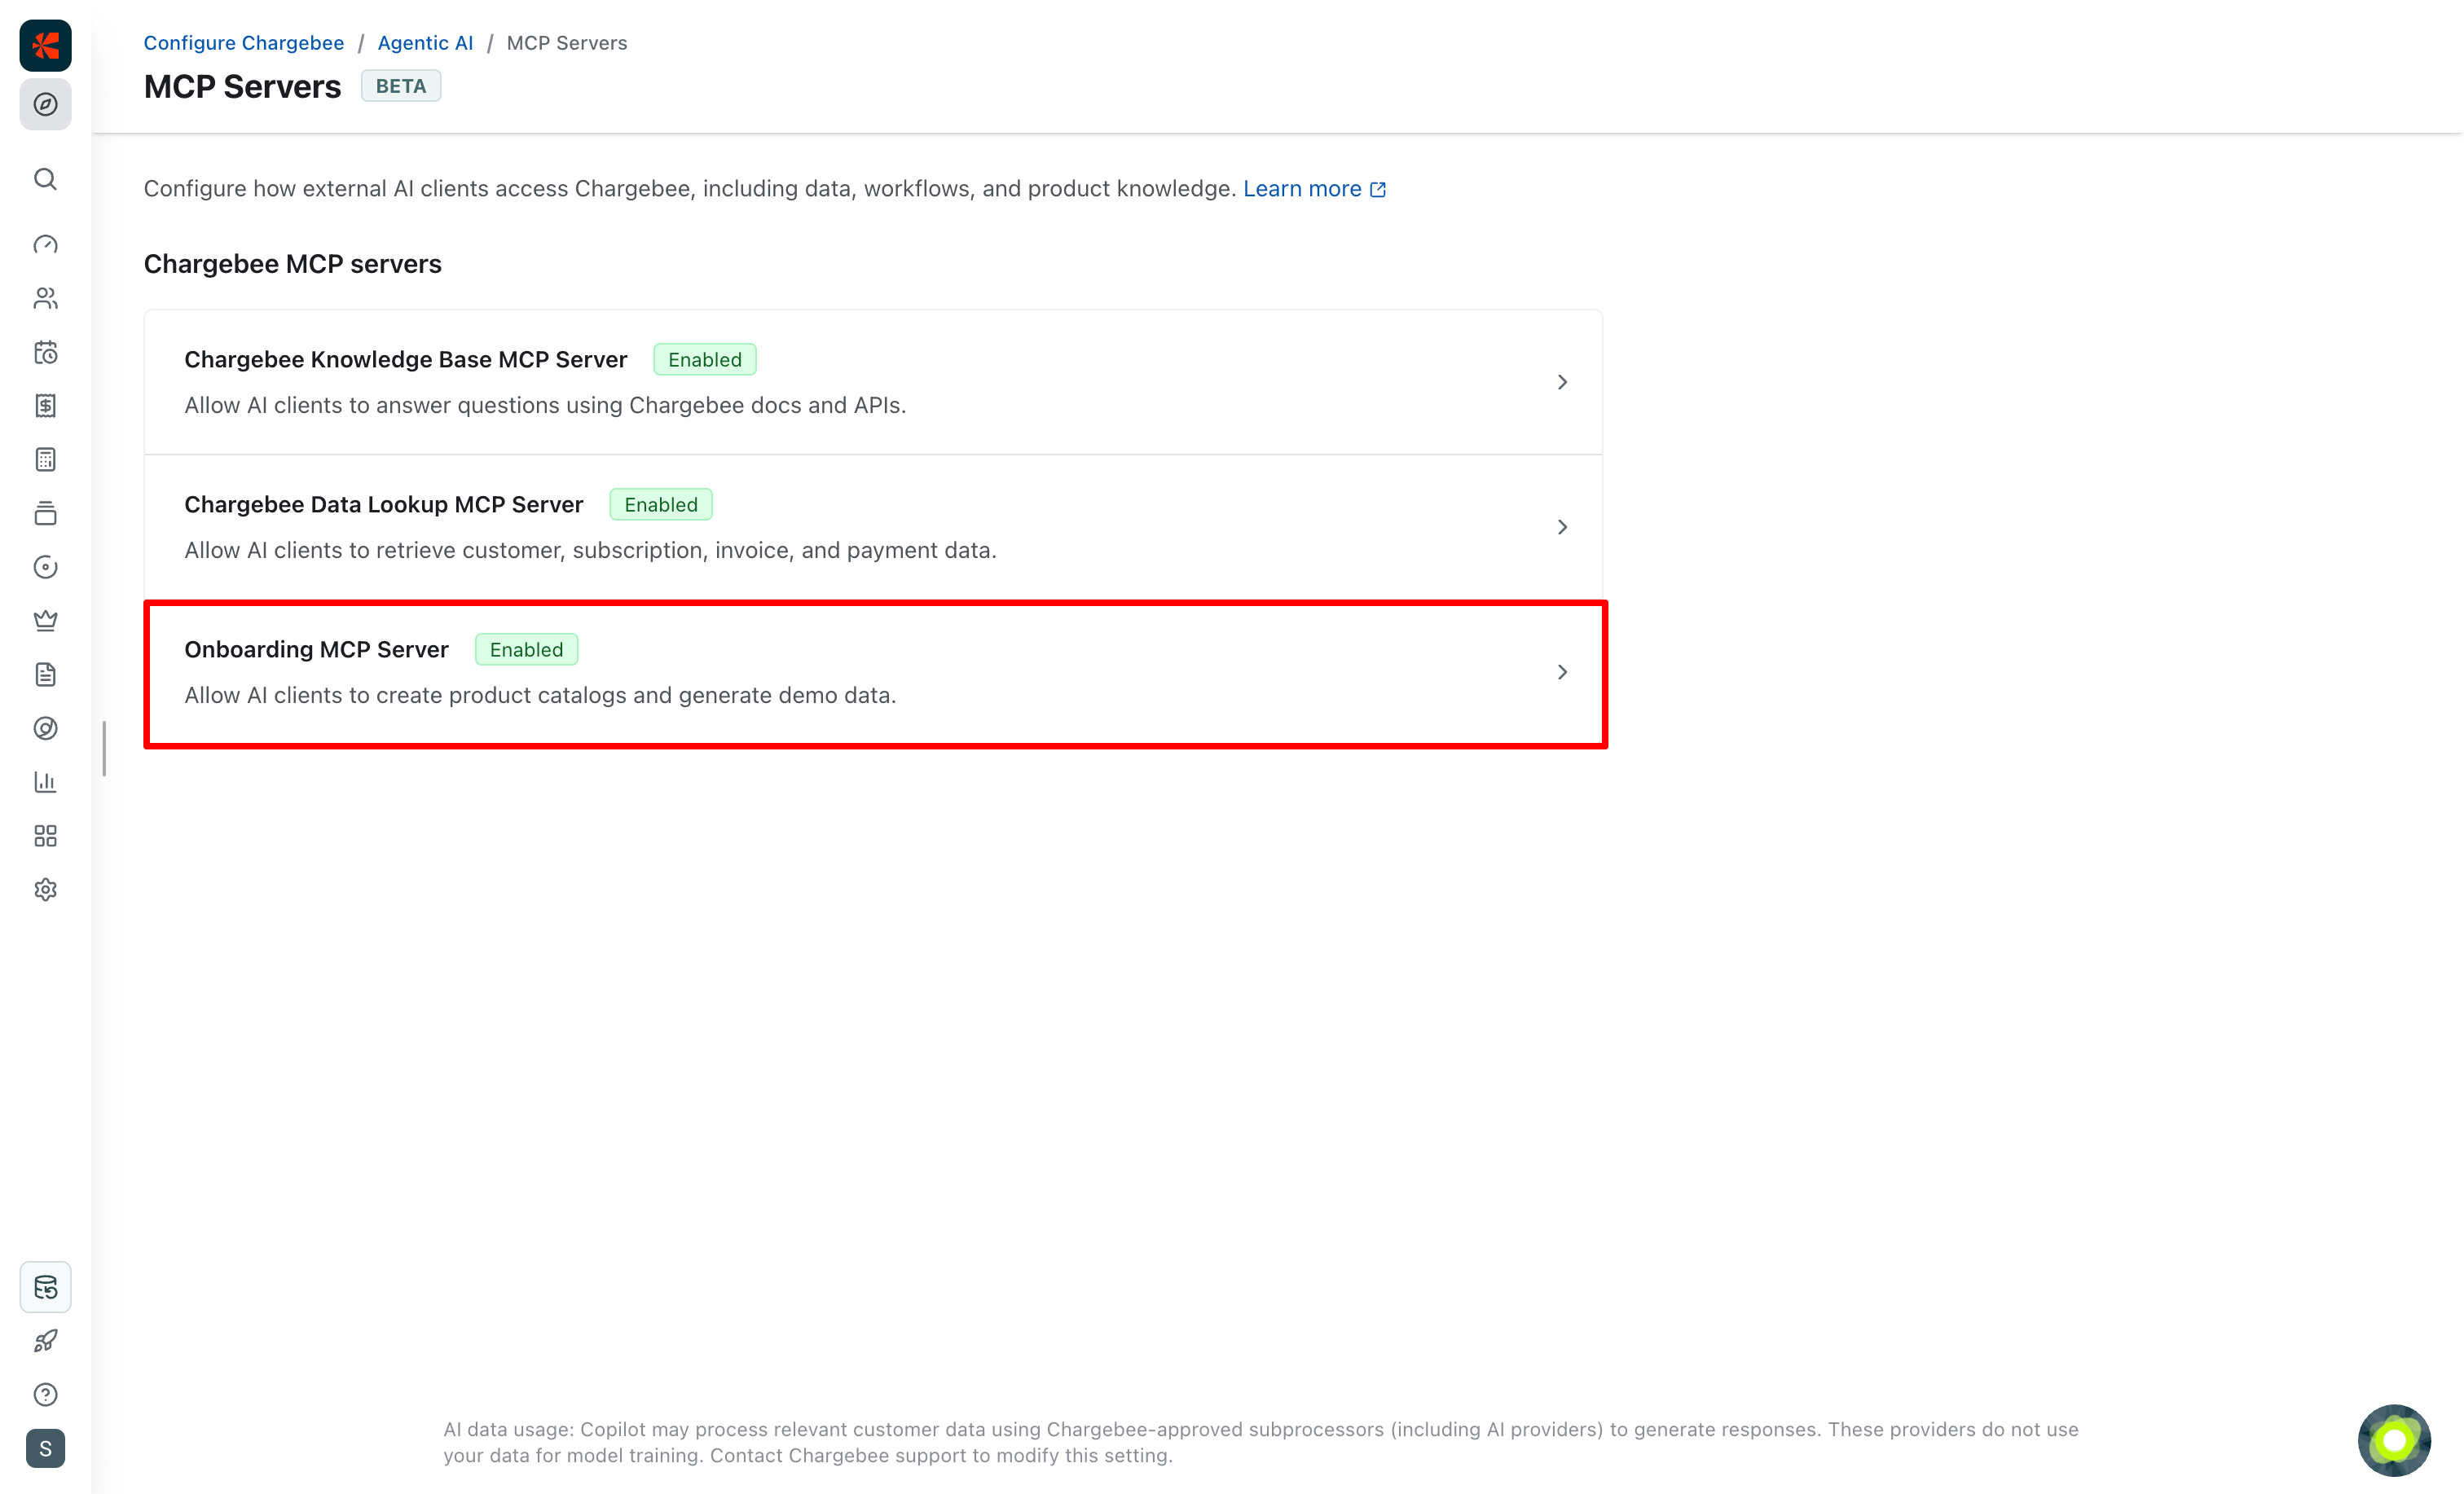The image size is (2464, 1494).
Task: Click Enabled badge on Onboarding server
Action: point(526,650)
